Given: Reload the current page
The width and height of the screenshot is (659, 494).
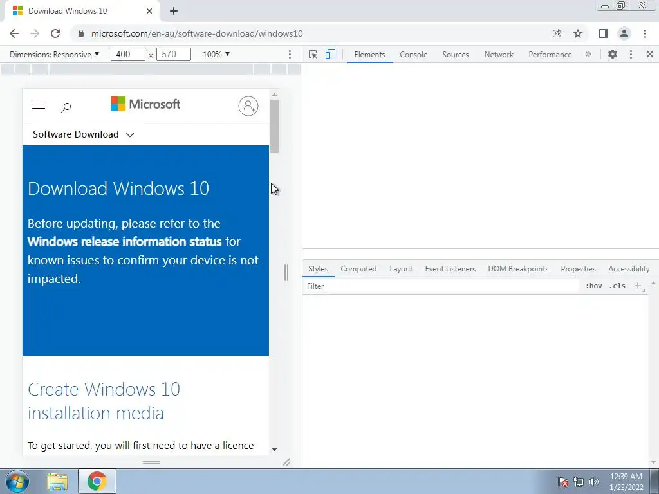Looking at the screenshot, I should (x=55, y=33).
